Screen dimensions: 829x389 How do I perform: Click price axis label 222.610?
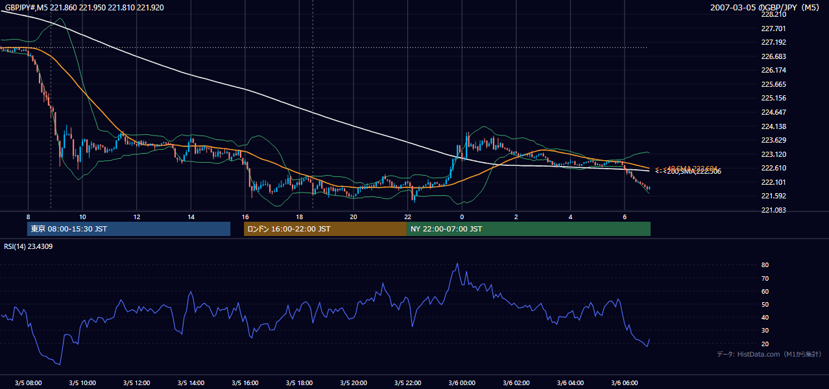point(773,168)
